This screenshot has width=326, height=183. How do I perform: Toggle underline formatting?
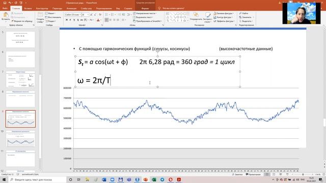pyautogui.click(x=74, y=20)
